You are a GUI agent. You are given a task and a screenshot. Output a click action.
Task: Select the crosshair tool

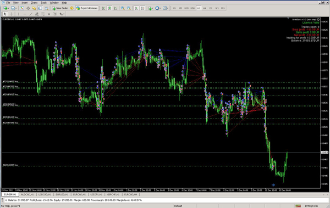tap(11, 14)
